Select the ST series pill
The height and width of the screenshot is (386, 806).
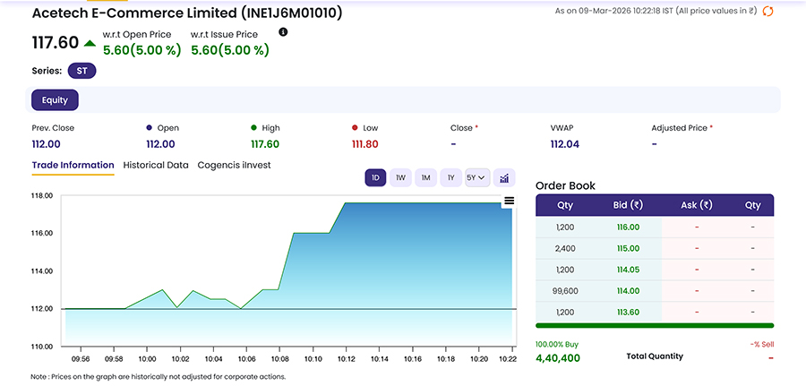point(81,71)
